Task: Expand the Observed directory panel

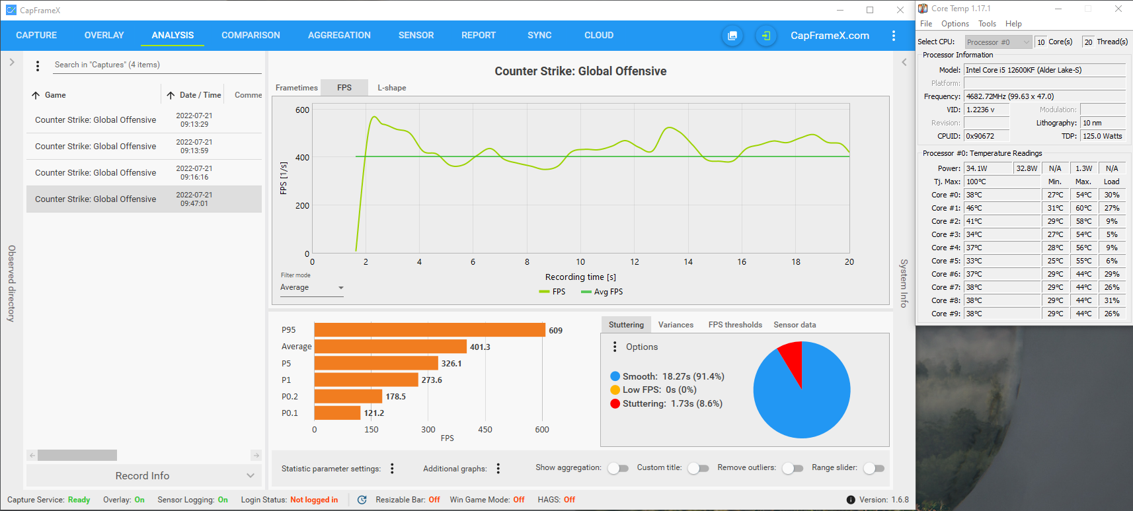Action: click(11, 62)
